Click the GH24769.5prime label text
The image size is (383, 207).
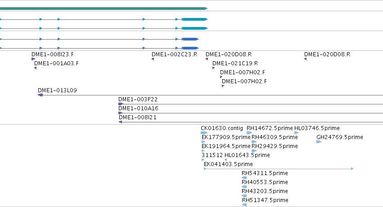[x=340, y=137]
